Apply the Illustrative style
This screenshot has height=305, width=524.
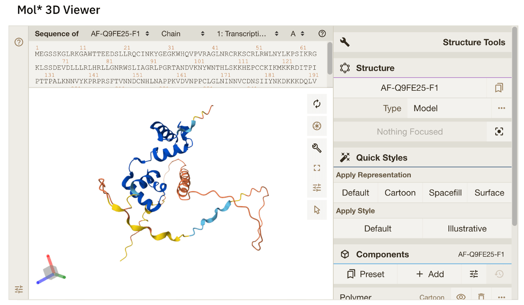467,229
